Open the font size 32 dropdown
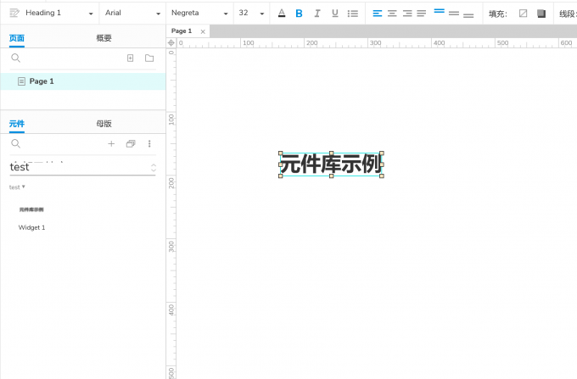The height and width of the screenshot is (379, 577). tap(251, 13)
